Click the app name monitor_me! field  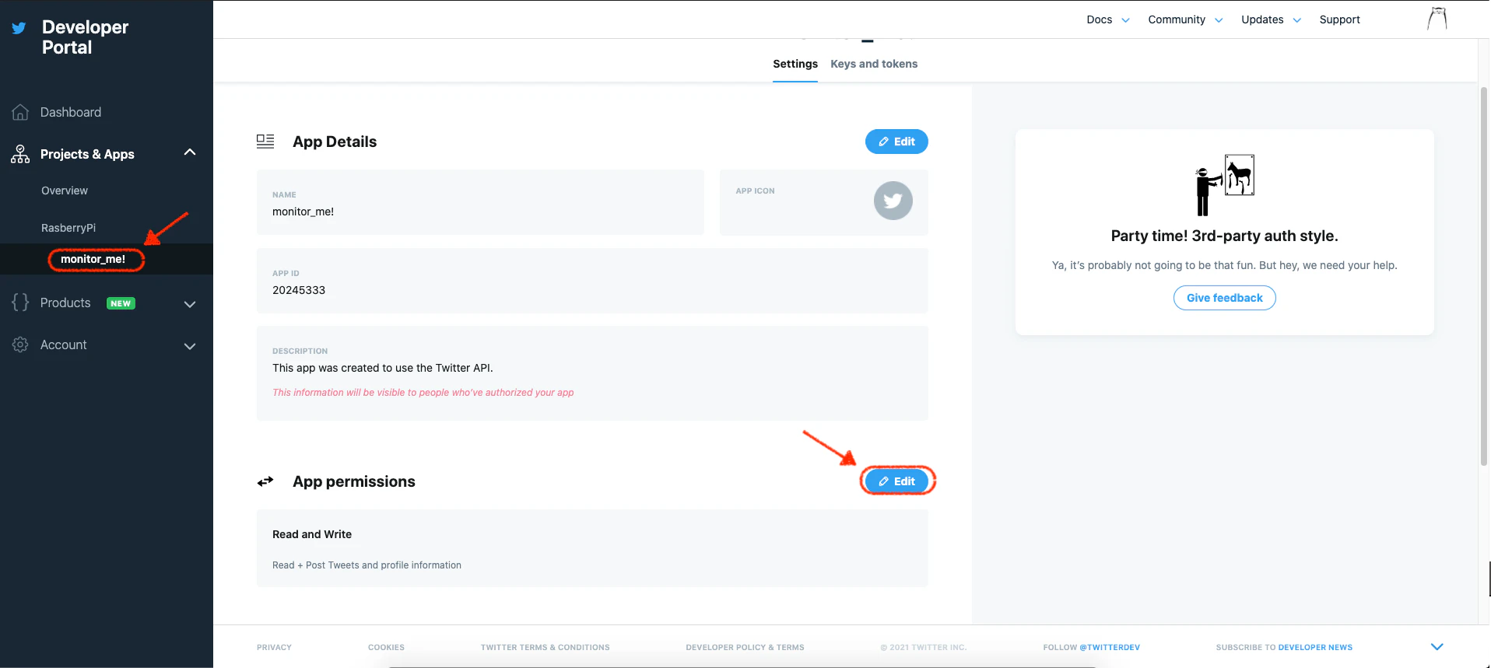480,202
